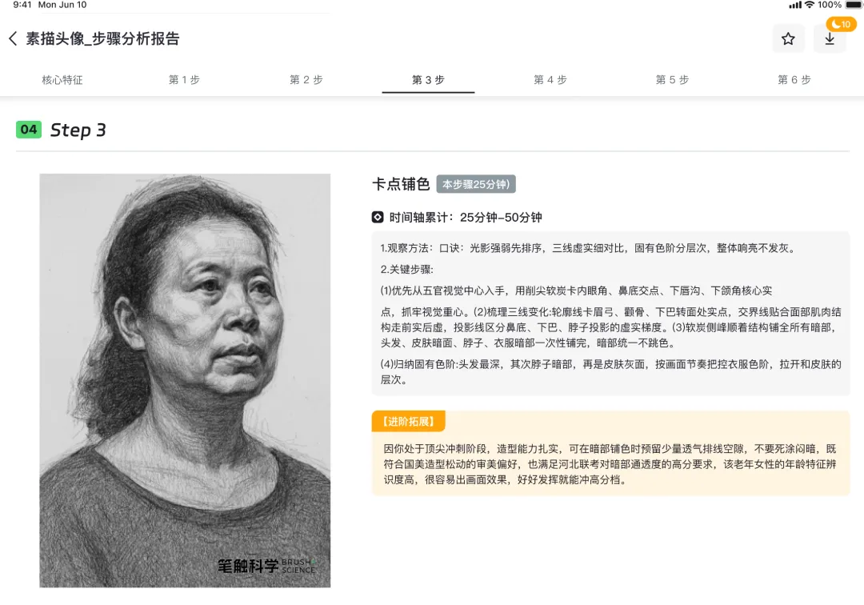Open the charcoal portrait sketch image

tap(185, 381)
